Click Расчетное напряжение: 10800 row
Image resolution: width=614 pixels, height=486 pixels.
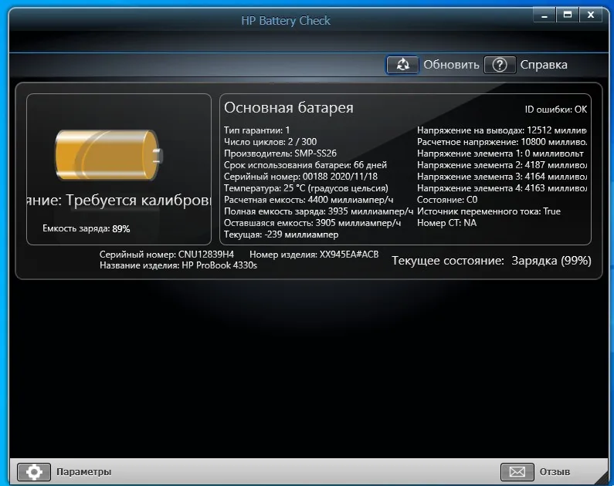(x=502, y=141)
